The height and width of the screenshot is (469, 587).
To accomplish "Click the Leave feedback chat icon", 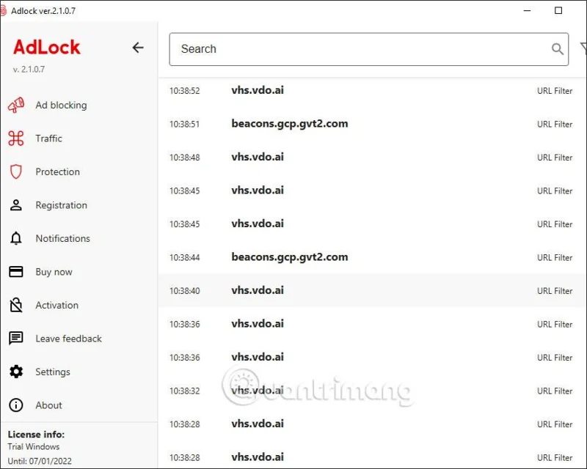I will tap(16, 338).
